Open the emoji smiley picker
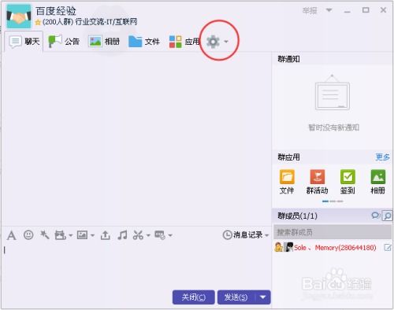Image resolution: width=394 pixels, height=310 pixels. click(28, 234)
